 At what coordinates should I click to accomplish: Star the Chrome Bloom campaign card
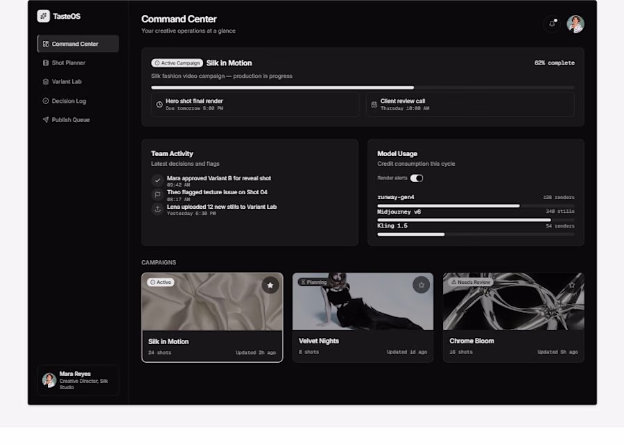click(x=572, y=285)
